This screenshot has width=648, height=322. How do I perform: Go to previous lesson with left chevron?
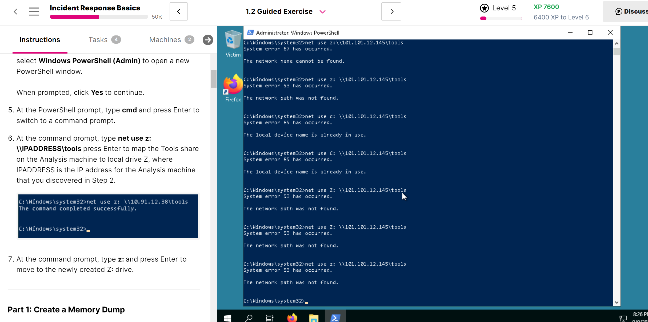coord(179,11)
